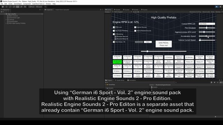
Task: Select the V12 British engine button
Action: point(117,76)
